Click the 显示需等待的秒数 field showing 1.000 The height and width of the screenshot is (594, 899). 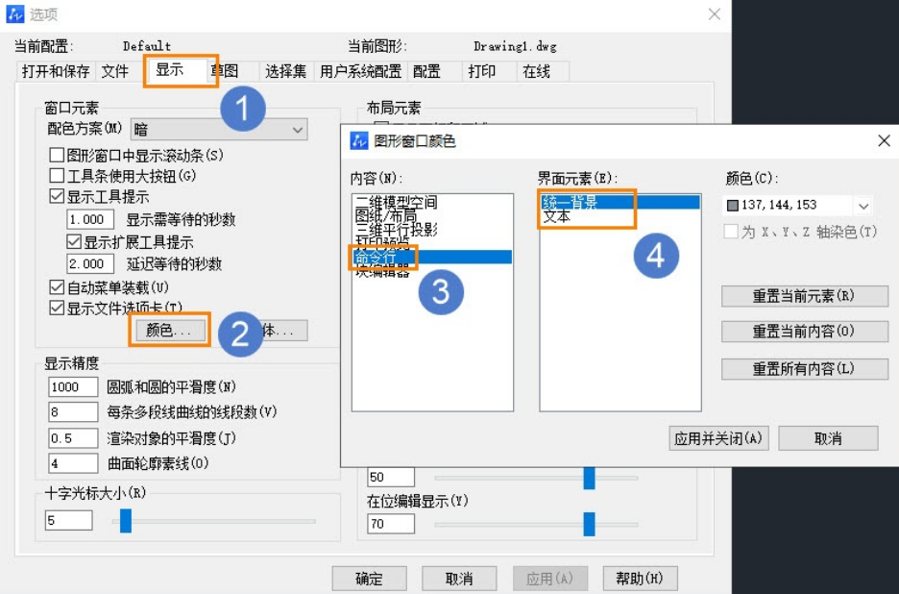tap(90, 219)
